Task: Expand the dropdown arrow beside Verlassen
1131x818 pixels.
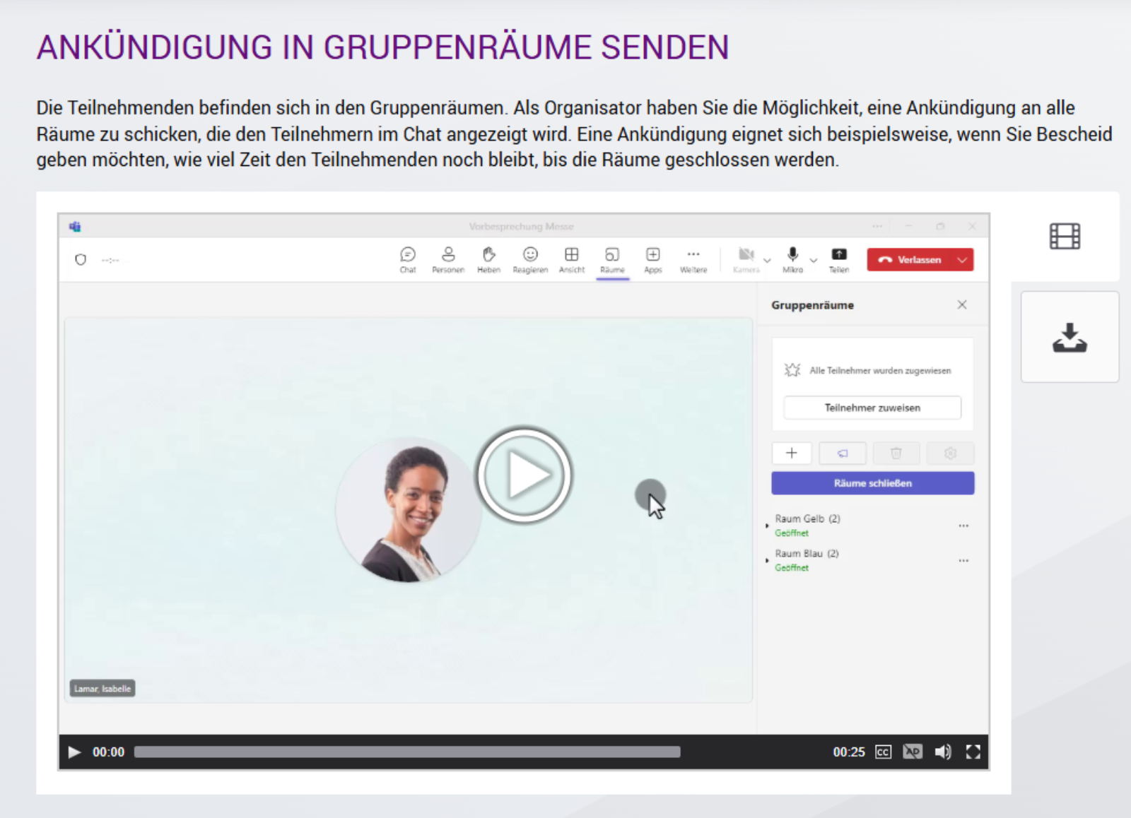Action: (x=962, y=260)
